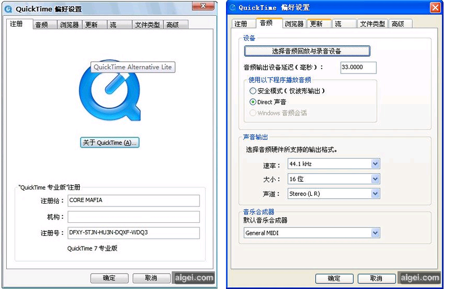Open the 浏览器 tab in left window
Screen dimensions: 452x289
[x=69, y=25]
